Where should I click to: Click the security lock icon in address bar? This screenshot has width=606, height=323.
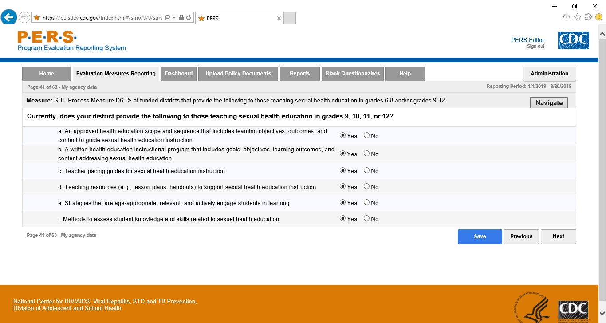coord(181,18)
